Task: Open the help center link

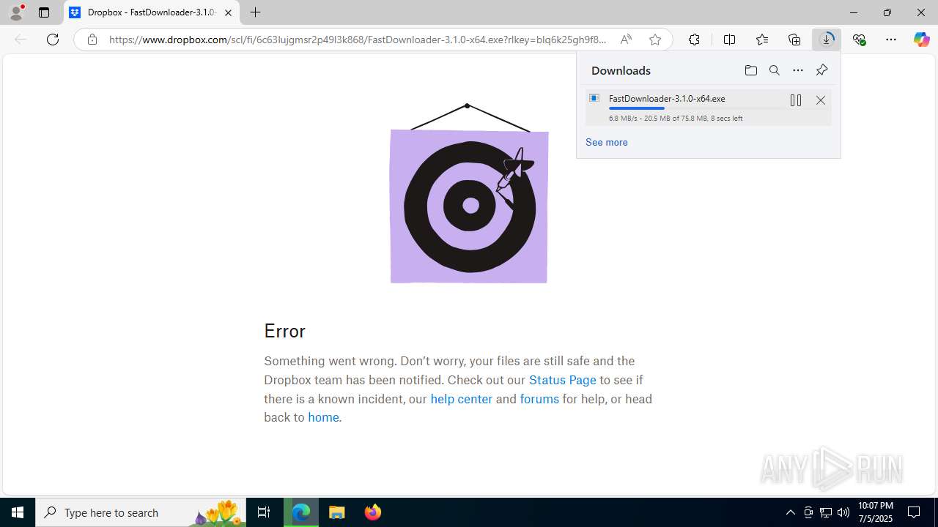Action: pyautogui.click(x=461, y=399)
